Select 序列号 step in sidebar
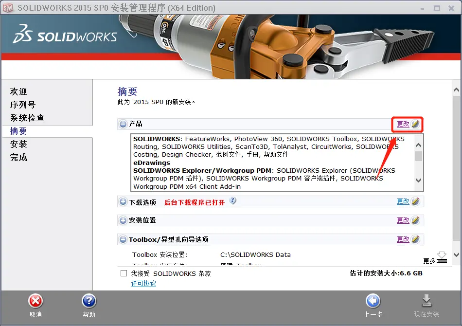Viewport: 462px width, 326px height. 23,105
